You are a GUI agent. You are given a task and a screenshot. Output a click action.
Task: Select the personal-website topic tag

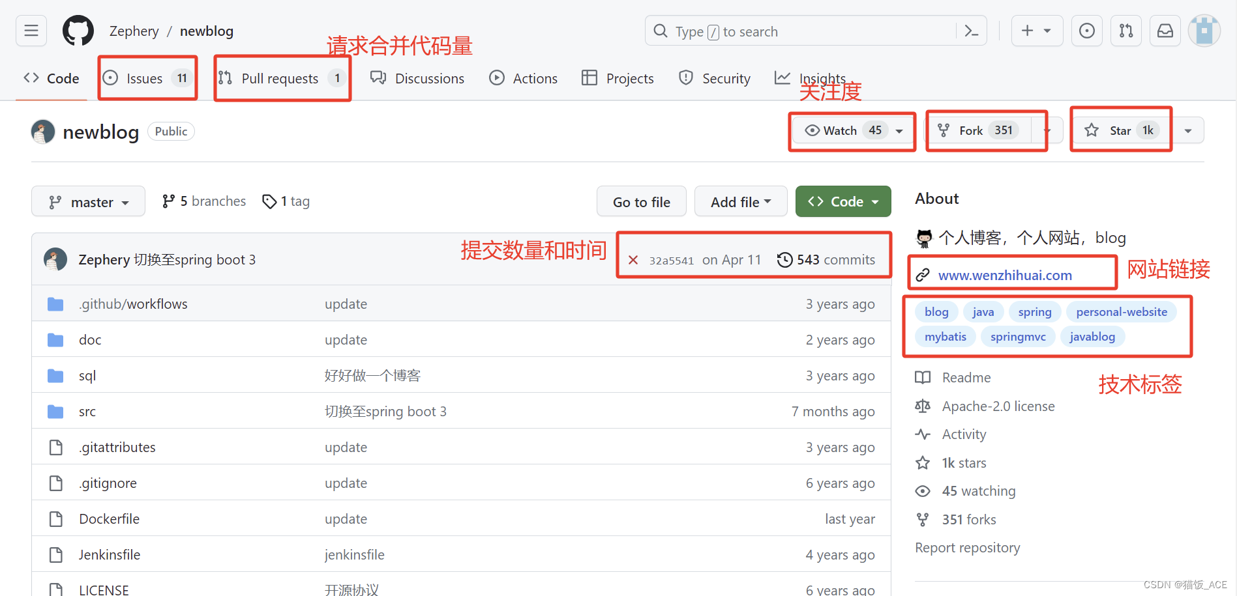coord(1122,312)
